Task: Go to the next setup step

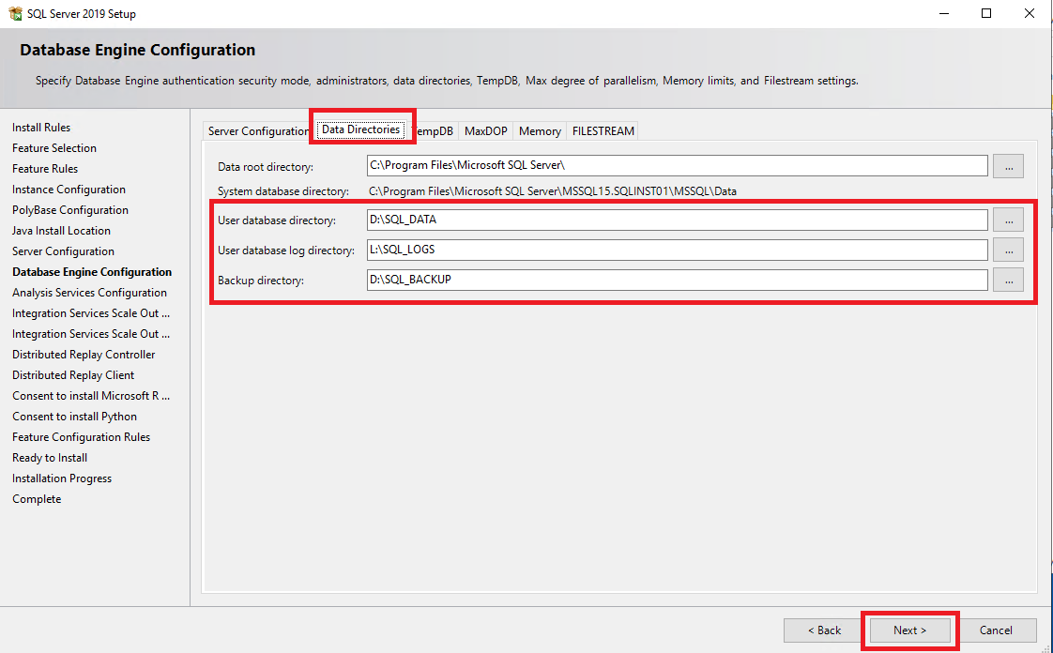Action: tap(910, 630)
